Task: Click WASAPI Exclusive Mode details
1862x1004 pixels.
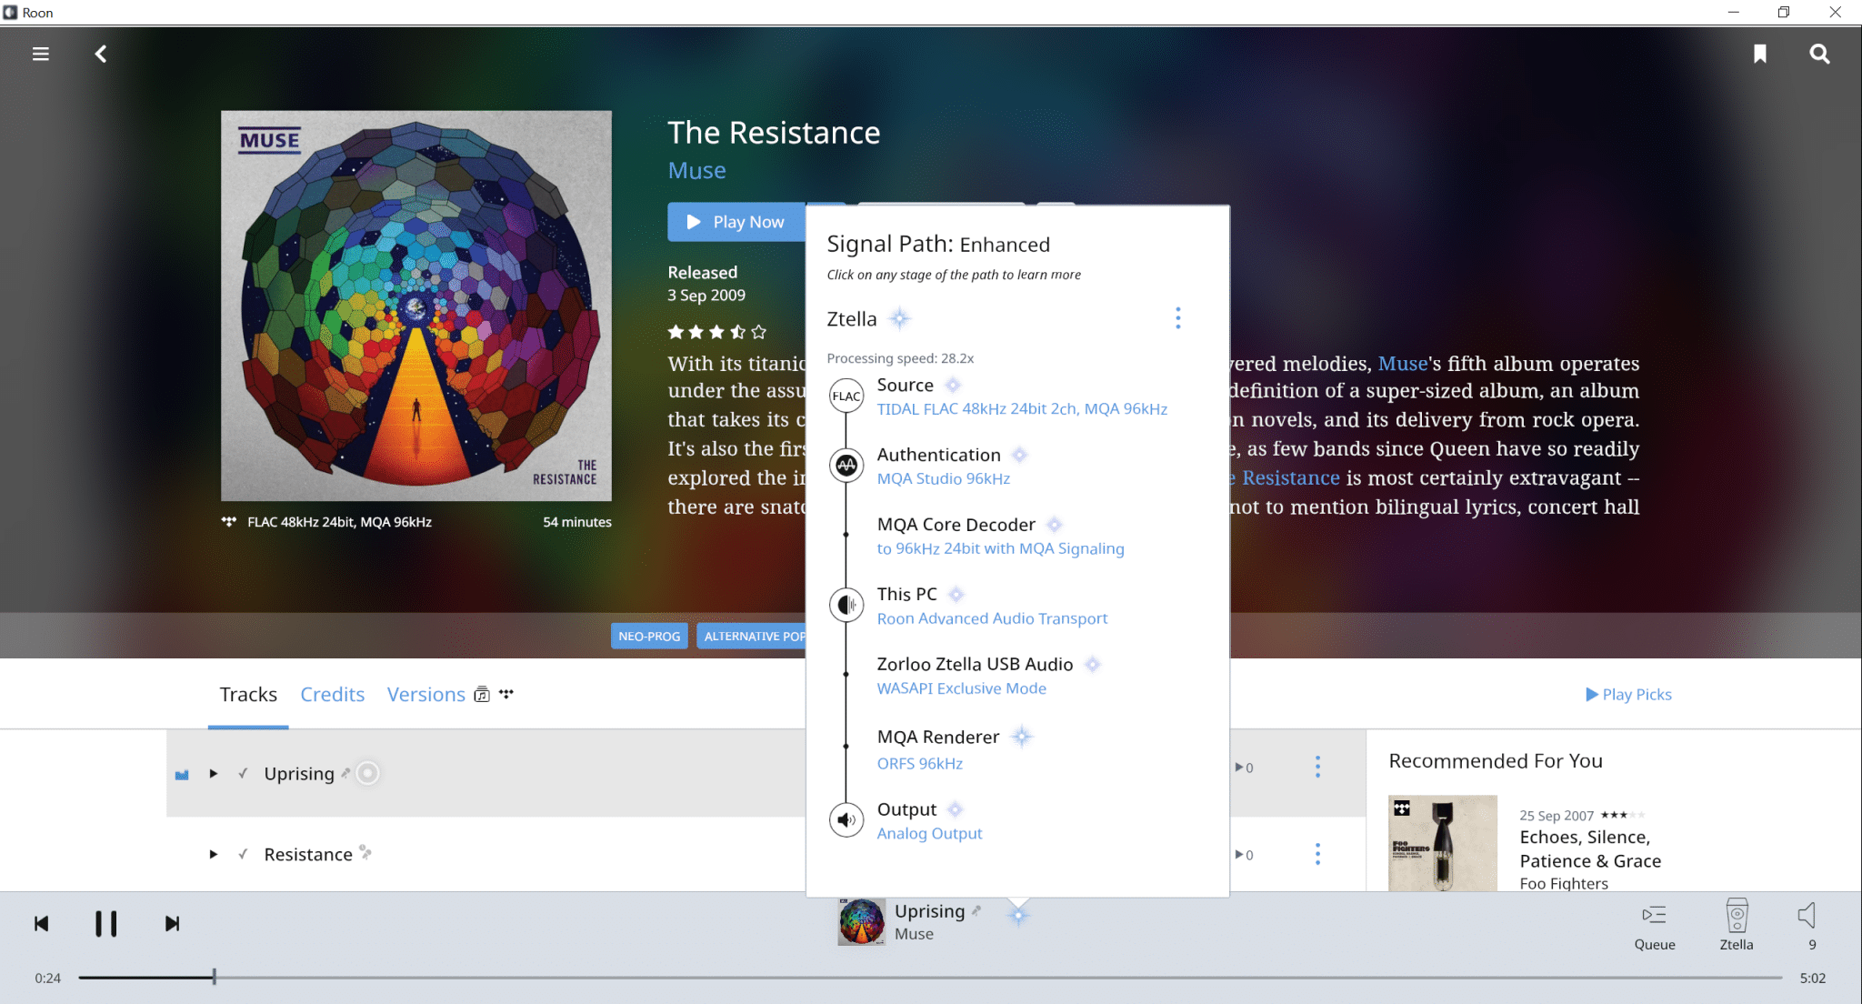Action: click(961, 688)
